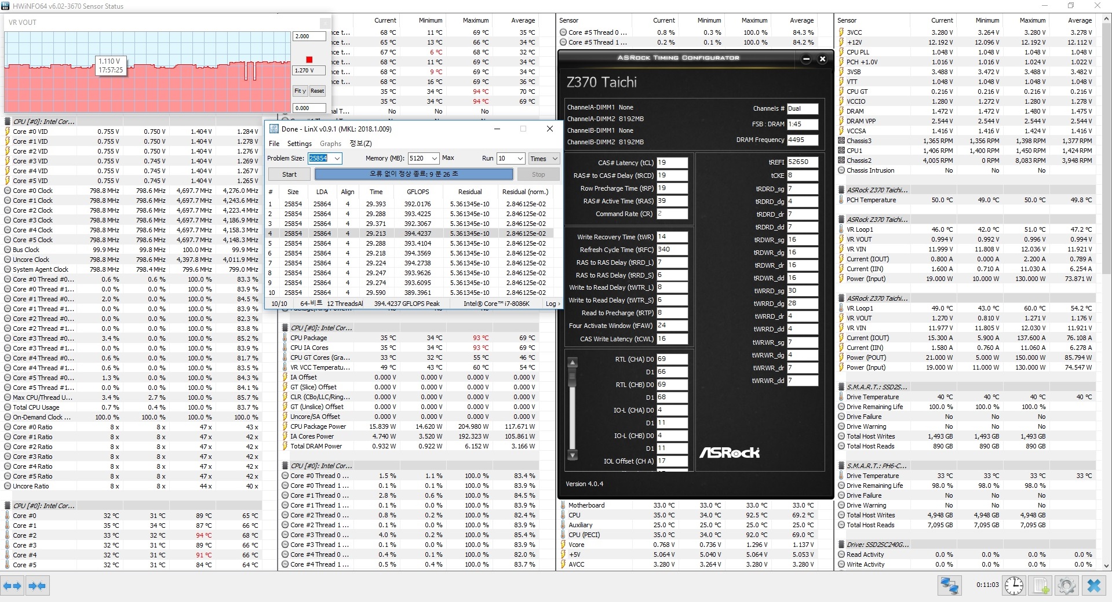Viewport: 1112px width, 602px height.
Task: Click the S.M.A.R.T.: SSD2S... group header
Action: 877,387
